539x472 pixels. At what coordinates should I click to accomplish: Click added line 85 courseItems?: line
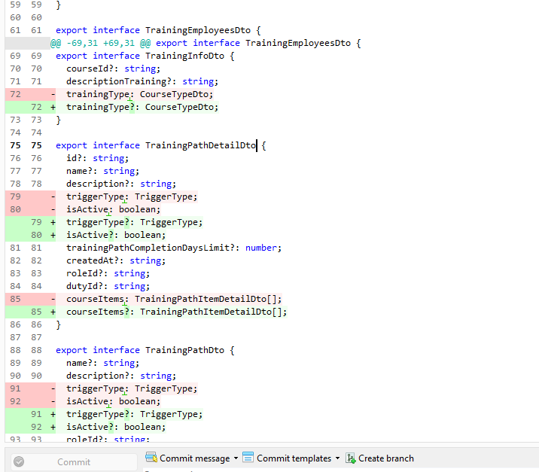(x=176, y=312)
